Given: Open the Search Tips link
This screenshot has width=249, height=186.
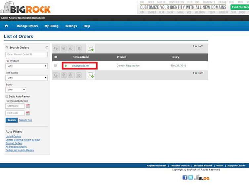Looking at the screenshot, I should [x=25, y=120].
